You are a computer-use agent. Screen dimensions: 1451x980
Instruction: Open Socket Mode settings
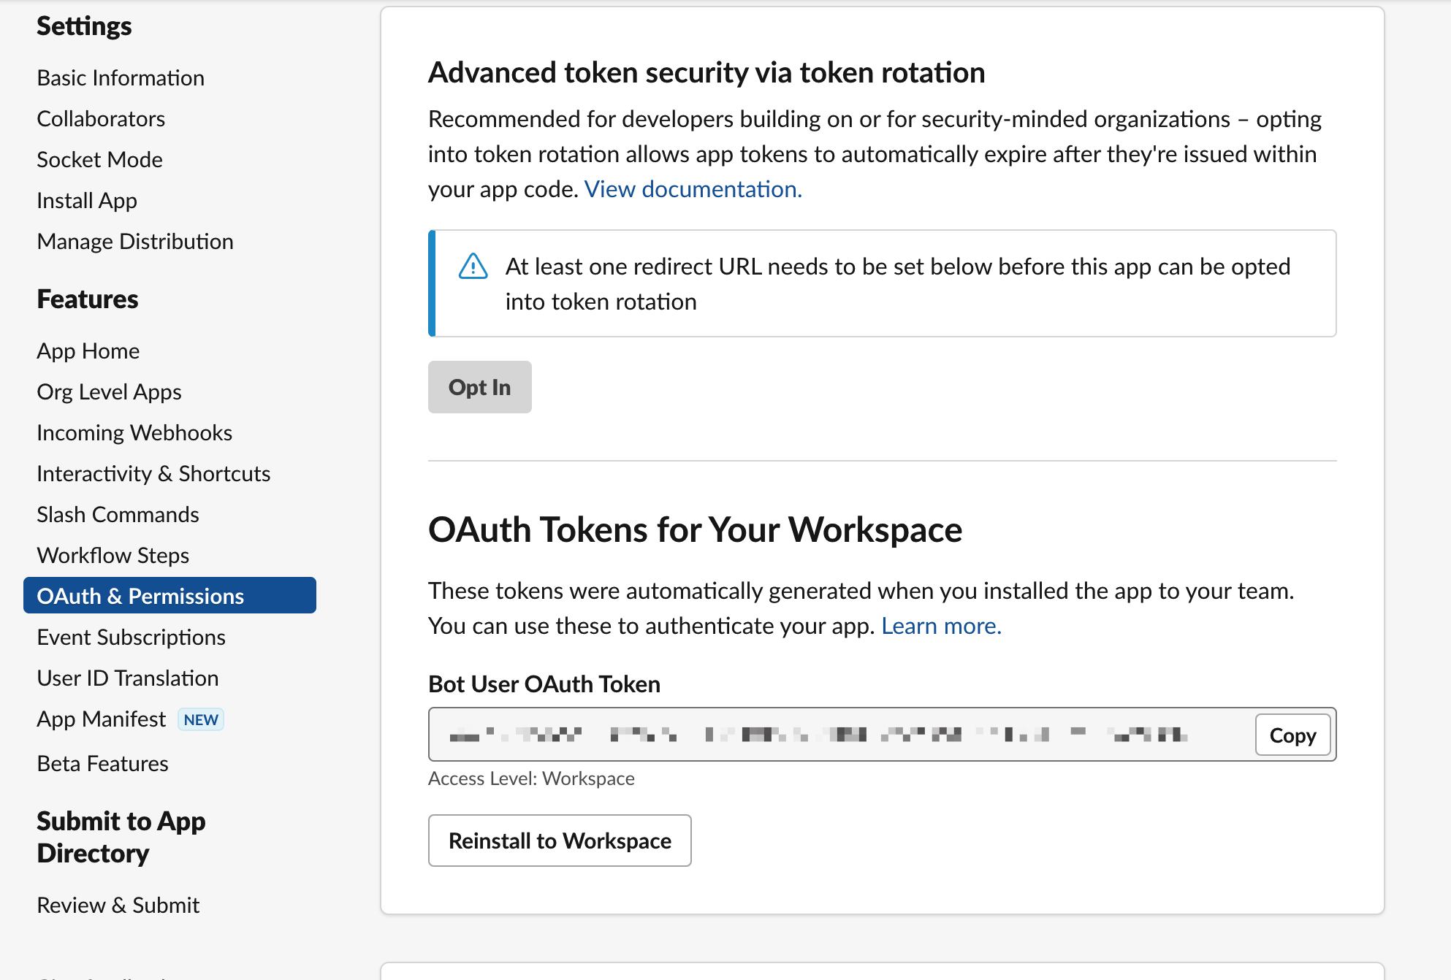(99, 160)
